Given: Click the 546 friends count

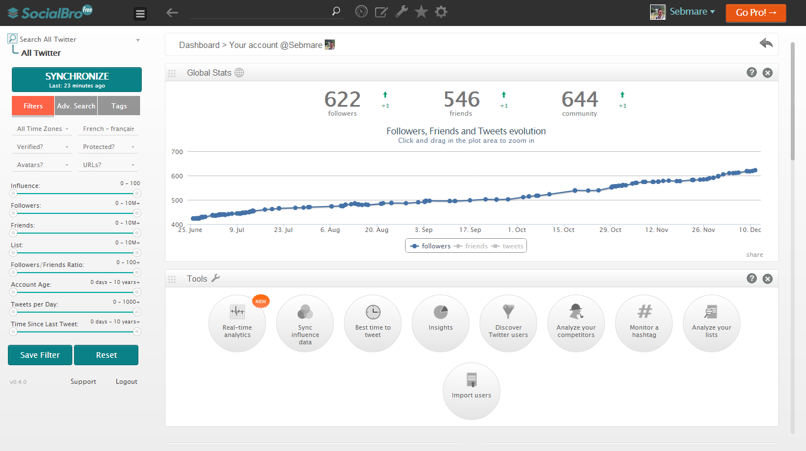Looking at the screenshot, I should pyautogui.click(x=461, y=99).
